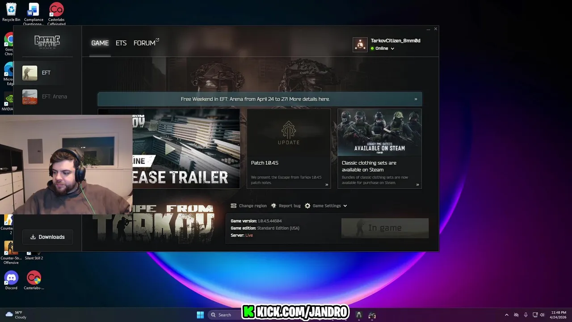Expand the Online status dropdown
This screenshot has width=572, height=322.
coord(383,48)
